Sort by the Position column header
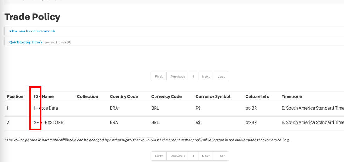 [x=15, y=96]
